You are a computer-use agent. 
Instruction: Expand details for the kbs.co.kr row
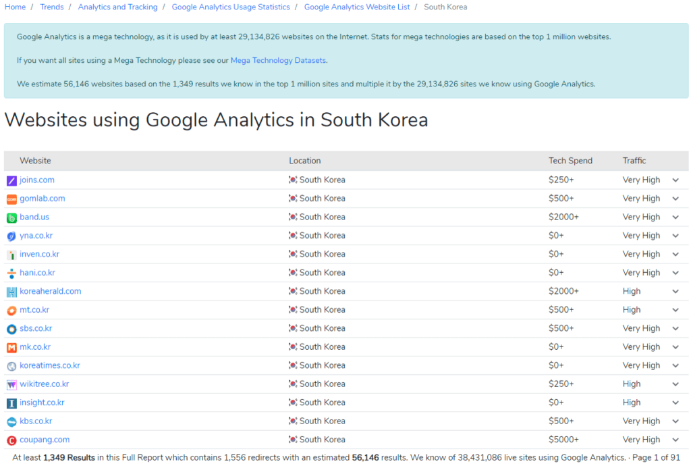[x=675, y=421]
